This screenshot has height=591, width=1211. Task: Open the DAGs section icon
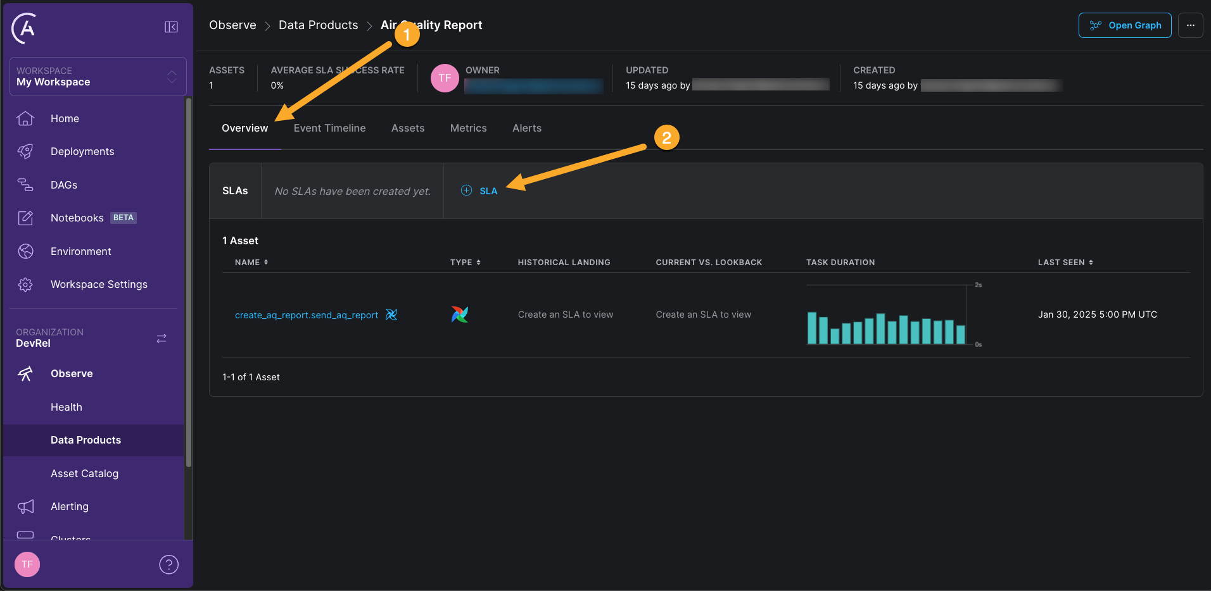[x=25, y=185]
